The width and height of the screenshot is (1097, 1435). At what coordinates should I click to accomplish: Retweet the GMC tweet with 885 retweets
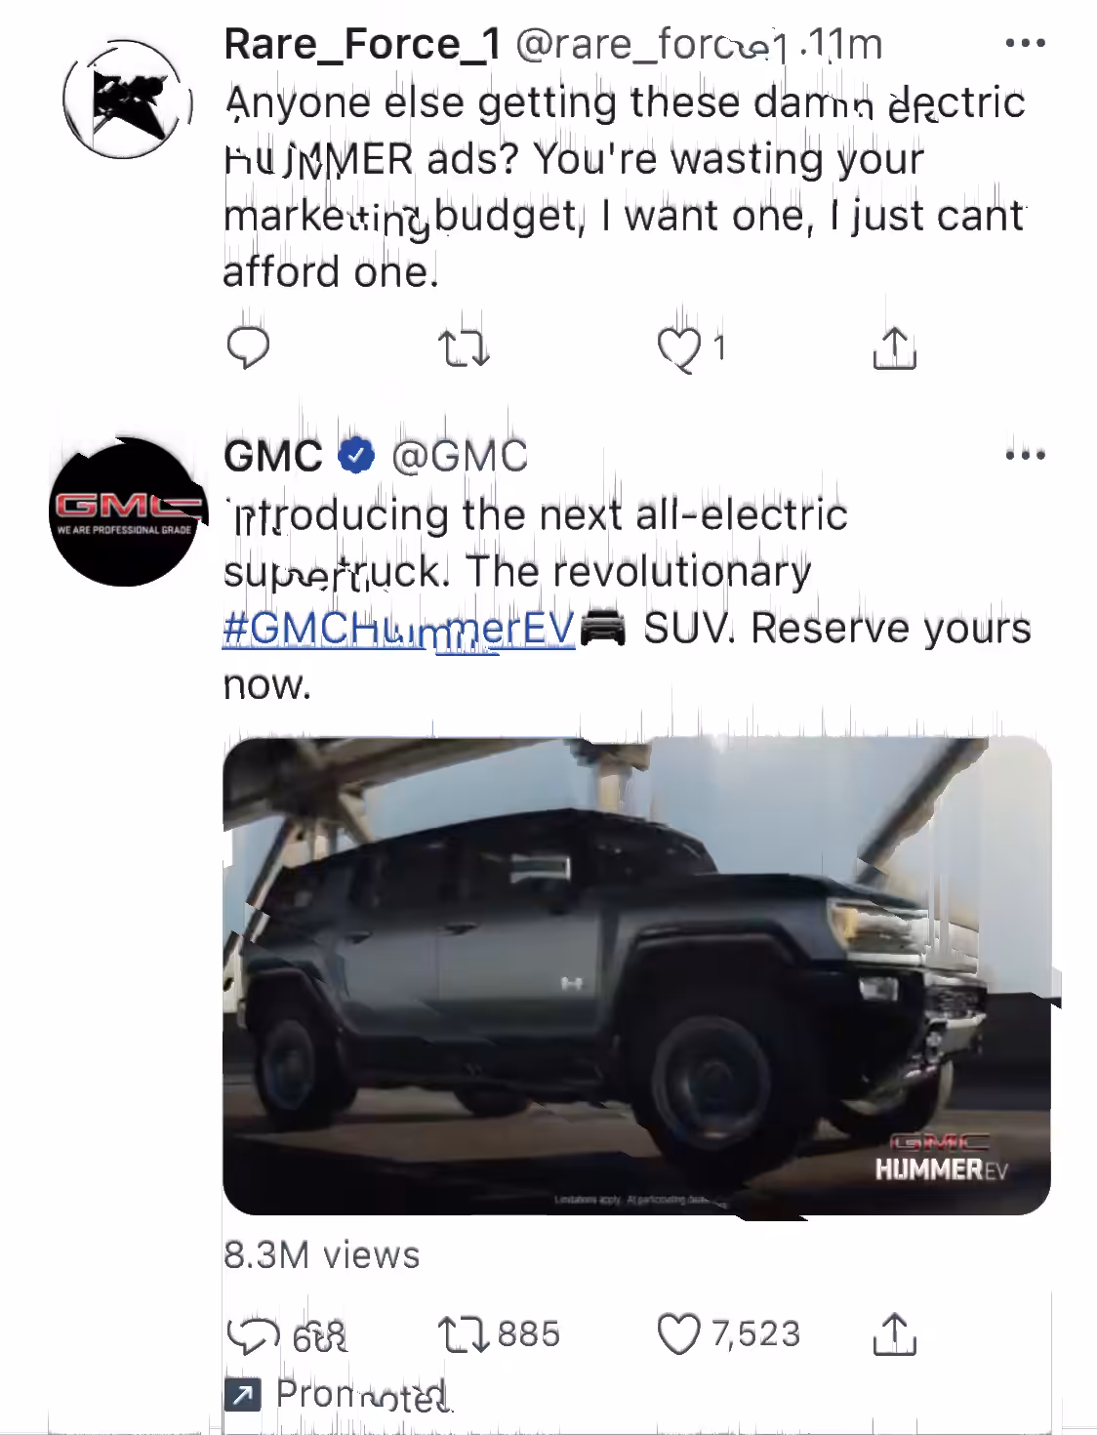[464, 1334]
